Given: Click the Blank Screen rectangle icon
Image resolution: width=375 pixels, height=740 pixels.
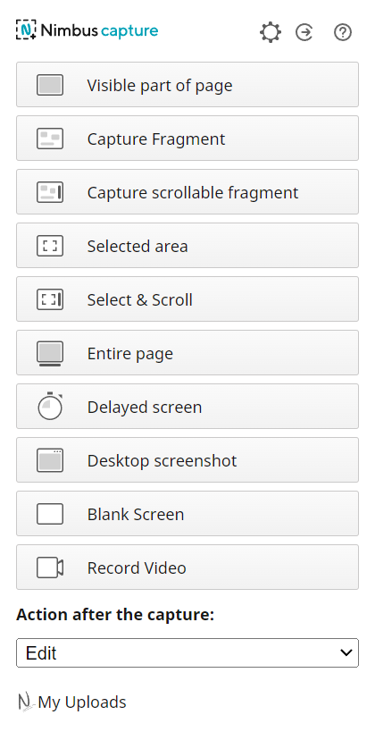Looking at the screenshot, I should (50, 514).
